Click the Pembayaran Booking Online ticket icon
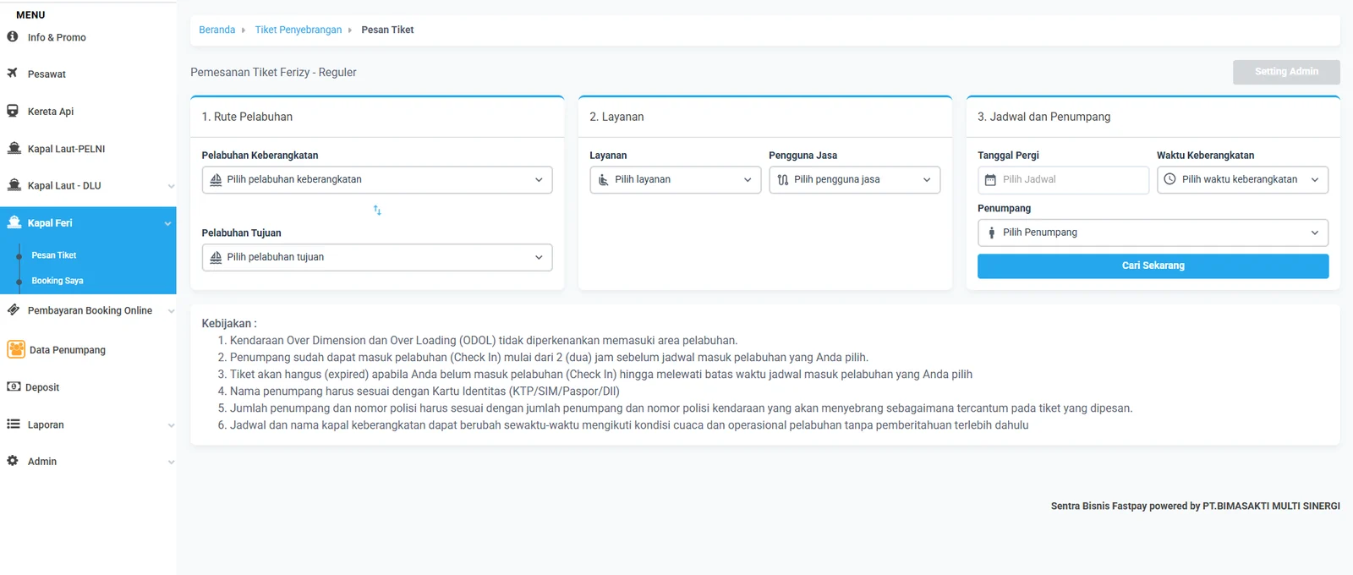1353x575 pixels. 14,309
